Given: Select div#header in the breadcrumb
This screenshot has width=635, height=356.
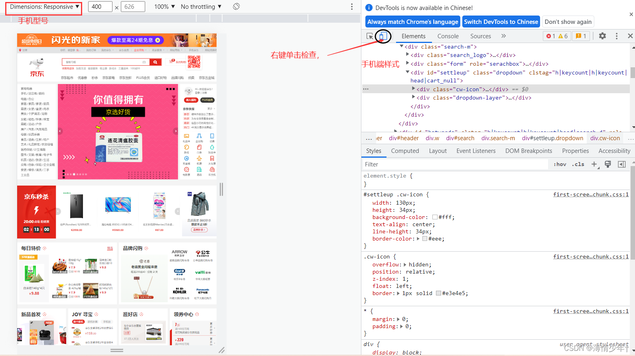Looking at the screenshot, I should coord(404,138).
